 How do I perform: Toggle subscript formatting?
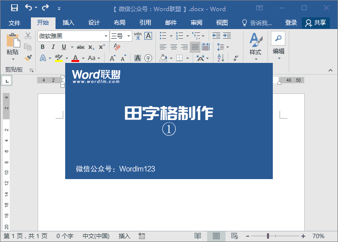(91, 47)
